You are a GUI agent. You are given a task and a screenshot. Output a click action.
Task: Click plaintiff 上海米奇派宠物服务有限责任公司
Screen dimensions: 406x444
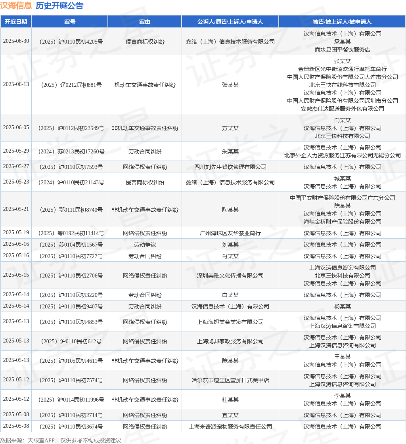(230, 427)
